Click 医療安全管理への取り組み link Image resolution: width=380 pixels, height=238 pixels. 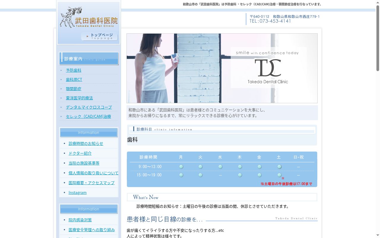coord(92,230)
